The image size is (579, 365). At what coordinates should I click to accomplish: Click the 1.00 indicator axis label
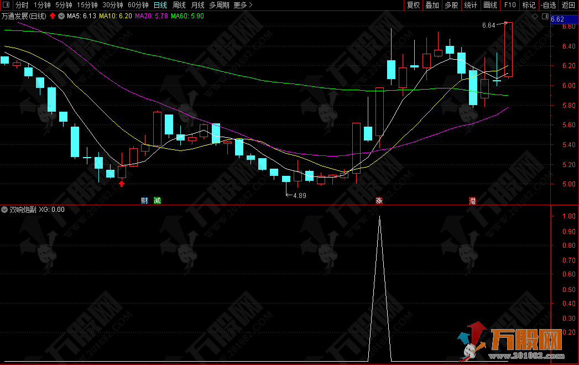pos(568,216)
